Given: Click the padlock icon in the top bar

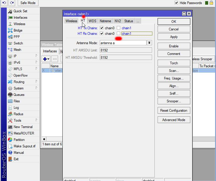Looking at the screenshot, I should coord(211,3).
